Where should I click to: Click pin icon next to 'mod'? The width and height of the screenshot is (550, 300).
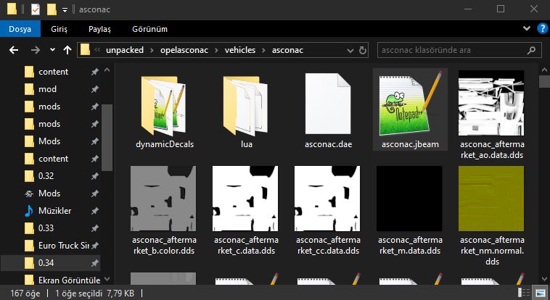95,89
